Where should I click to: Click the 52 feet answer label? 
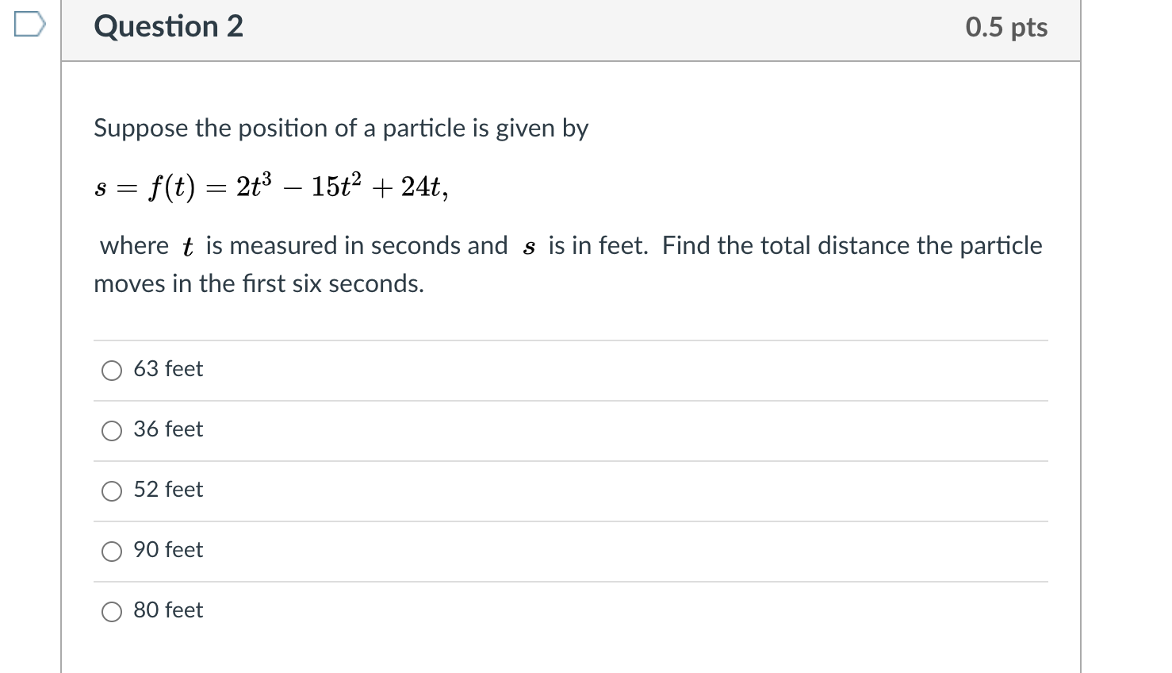click(168, 490)
